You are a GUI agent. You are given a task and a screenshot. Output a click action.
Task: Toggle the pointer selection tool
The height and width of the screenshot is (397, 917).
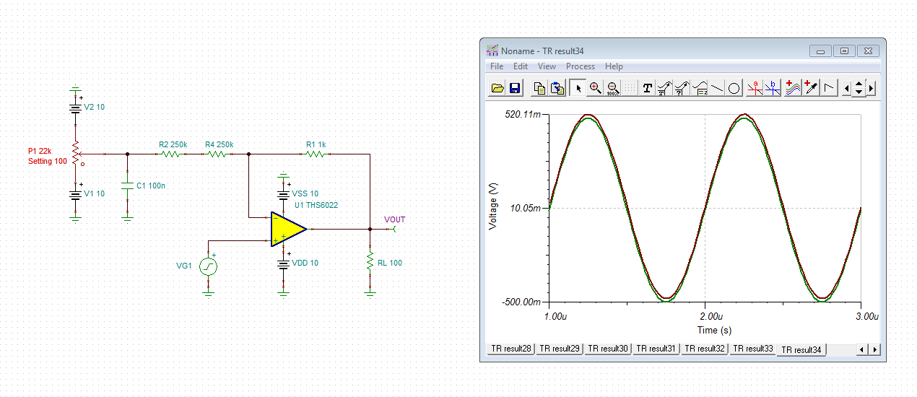pyautogui.click(x=578, y=88)
